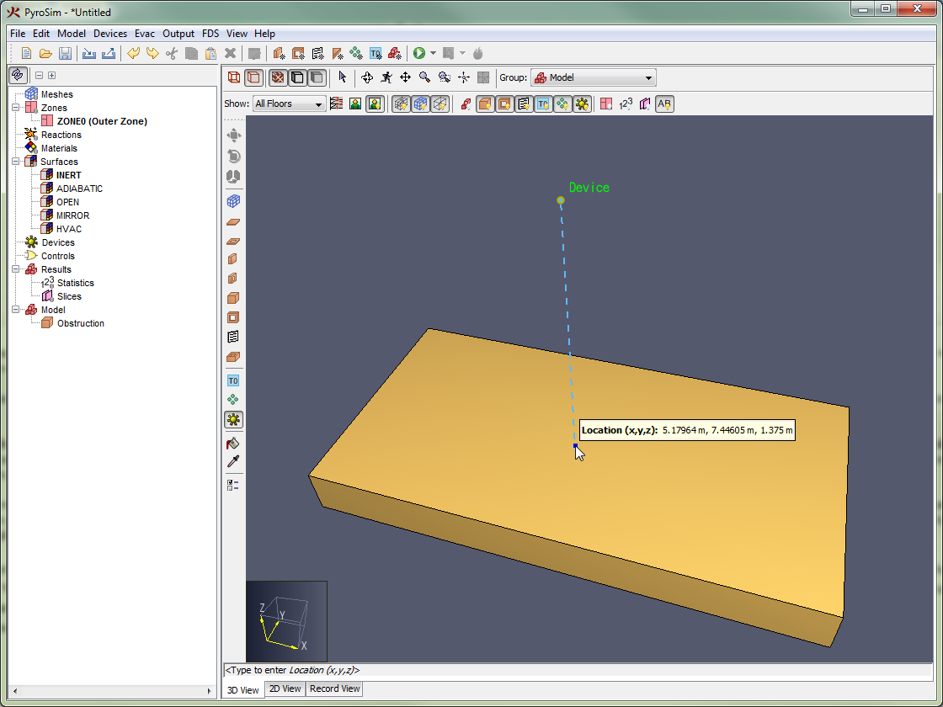Image resolution: width=943 pixels, height=707 pixels.
Task: Select the ZONE0 (Outer Zone) item
Action: tap(102, 121)
